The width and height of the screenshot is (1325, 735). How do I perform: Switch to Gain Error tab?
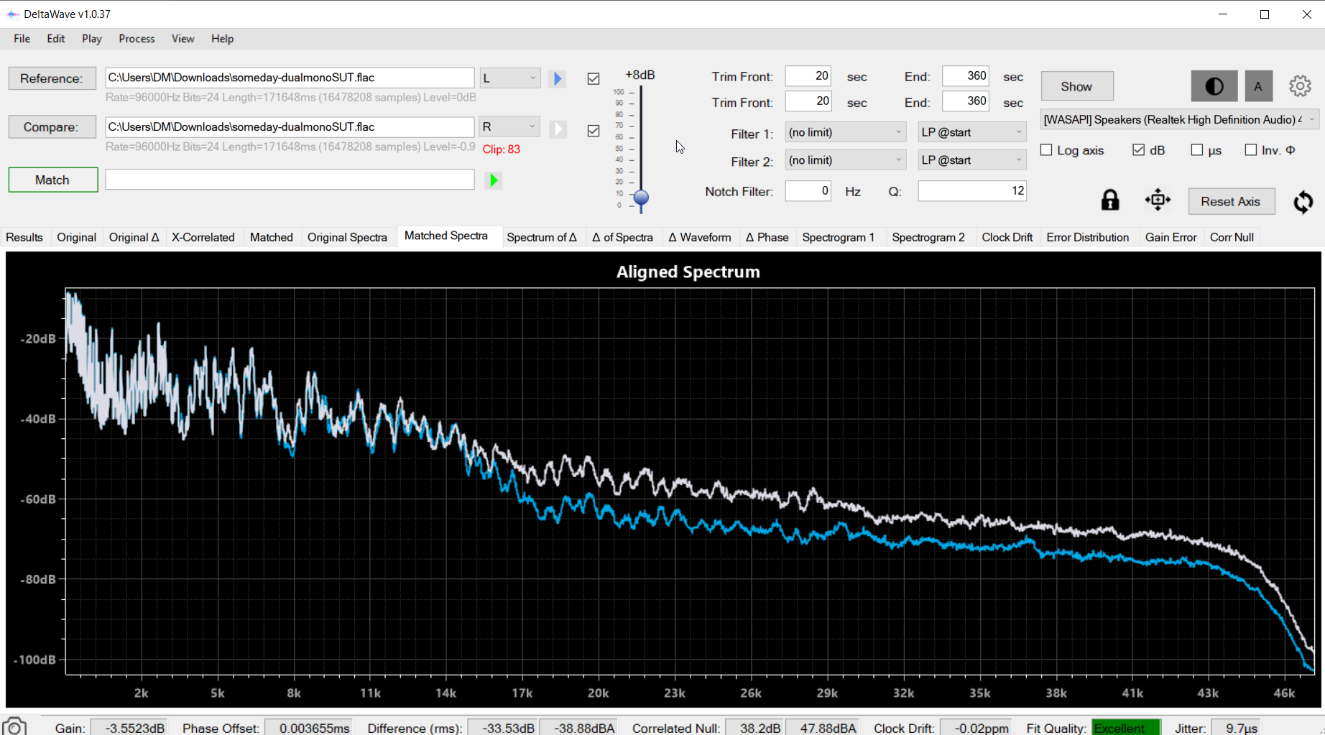pos(1171,237)
